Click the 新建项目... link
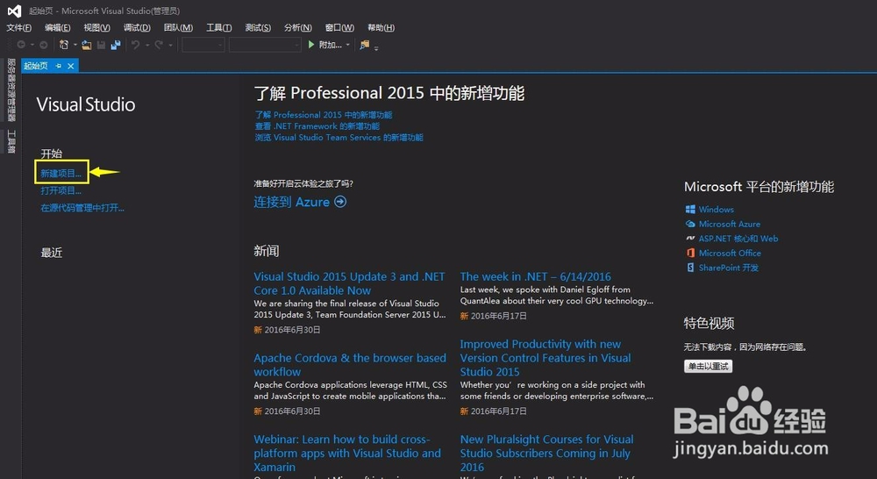The width and height of the screenshot is (877, 479). click(61, 174)
